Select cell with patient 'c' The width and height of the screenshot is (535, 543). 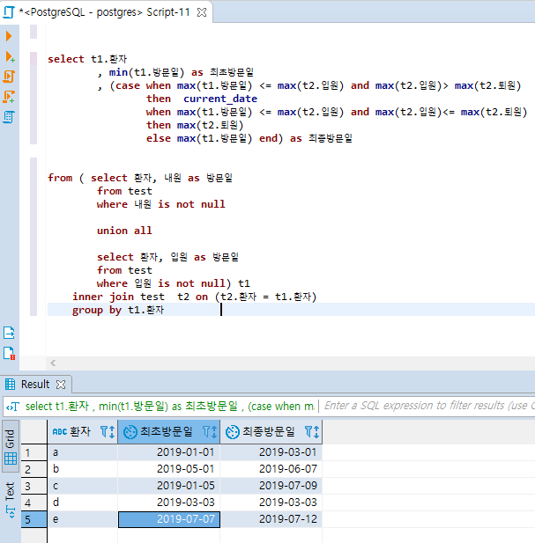pyautogui.click(x=83, y=486)
